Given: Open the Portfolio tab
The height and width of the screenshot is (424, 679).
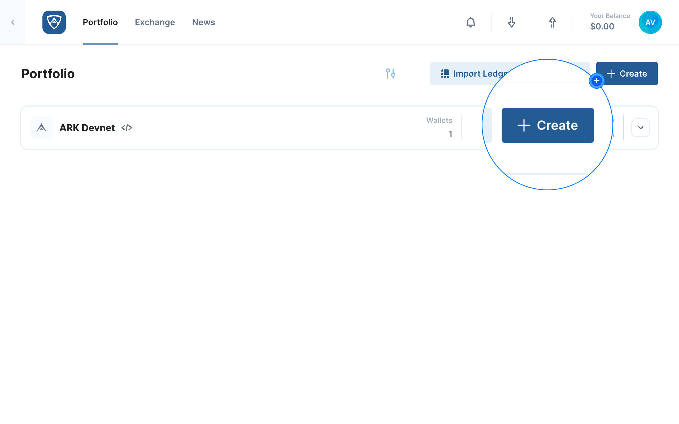Looking at the screenshot, I should coord(100,22).
